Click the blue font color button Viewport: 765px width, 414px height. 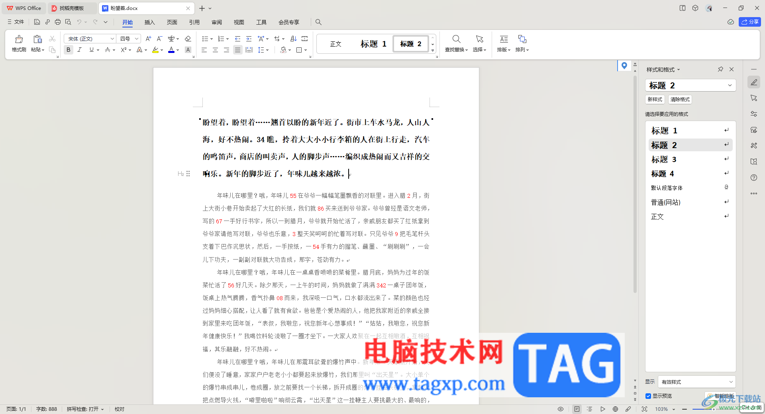171,50
